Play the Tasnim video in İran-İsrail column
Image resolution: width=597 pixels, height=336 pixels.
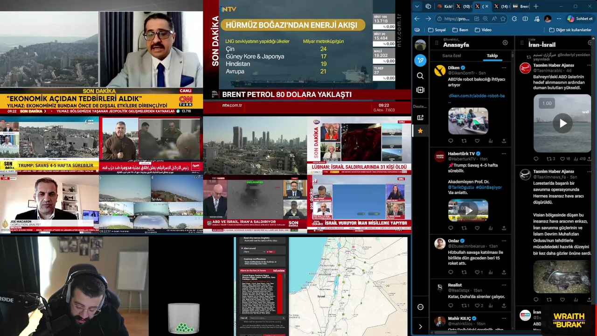[563, 124]
